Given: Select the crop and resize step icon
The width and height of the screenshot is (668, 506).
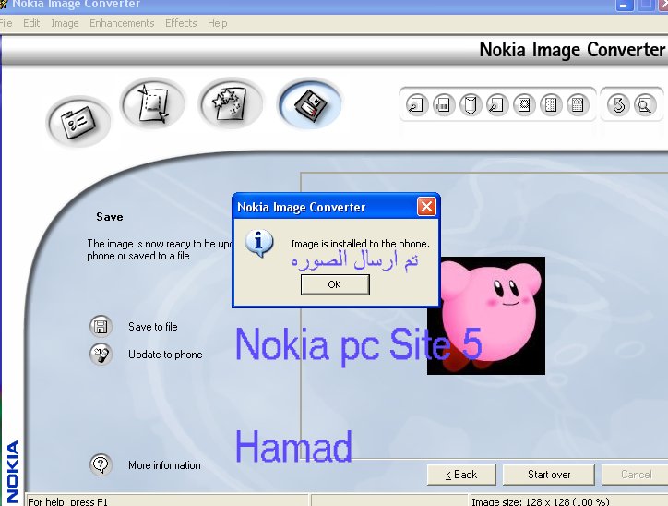Looking at the screenshot, I should point(153,103).
